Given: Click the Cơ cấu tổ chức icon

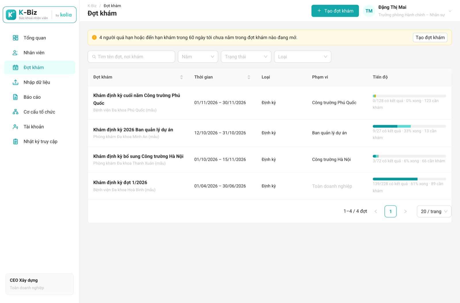Looking at the screenshot, I should click(x=16, y=112).
